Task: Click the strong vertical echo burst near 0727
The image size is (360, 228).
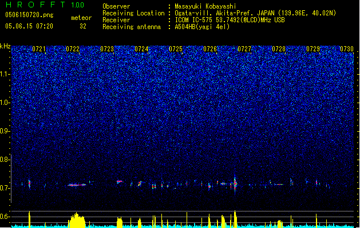Action: pos(235,184)
